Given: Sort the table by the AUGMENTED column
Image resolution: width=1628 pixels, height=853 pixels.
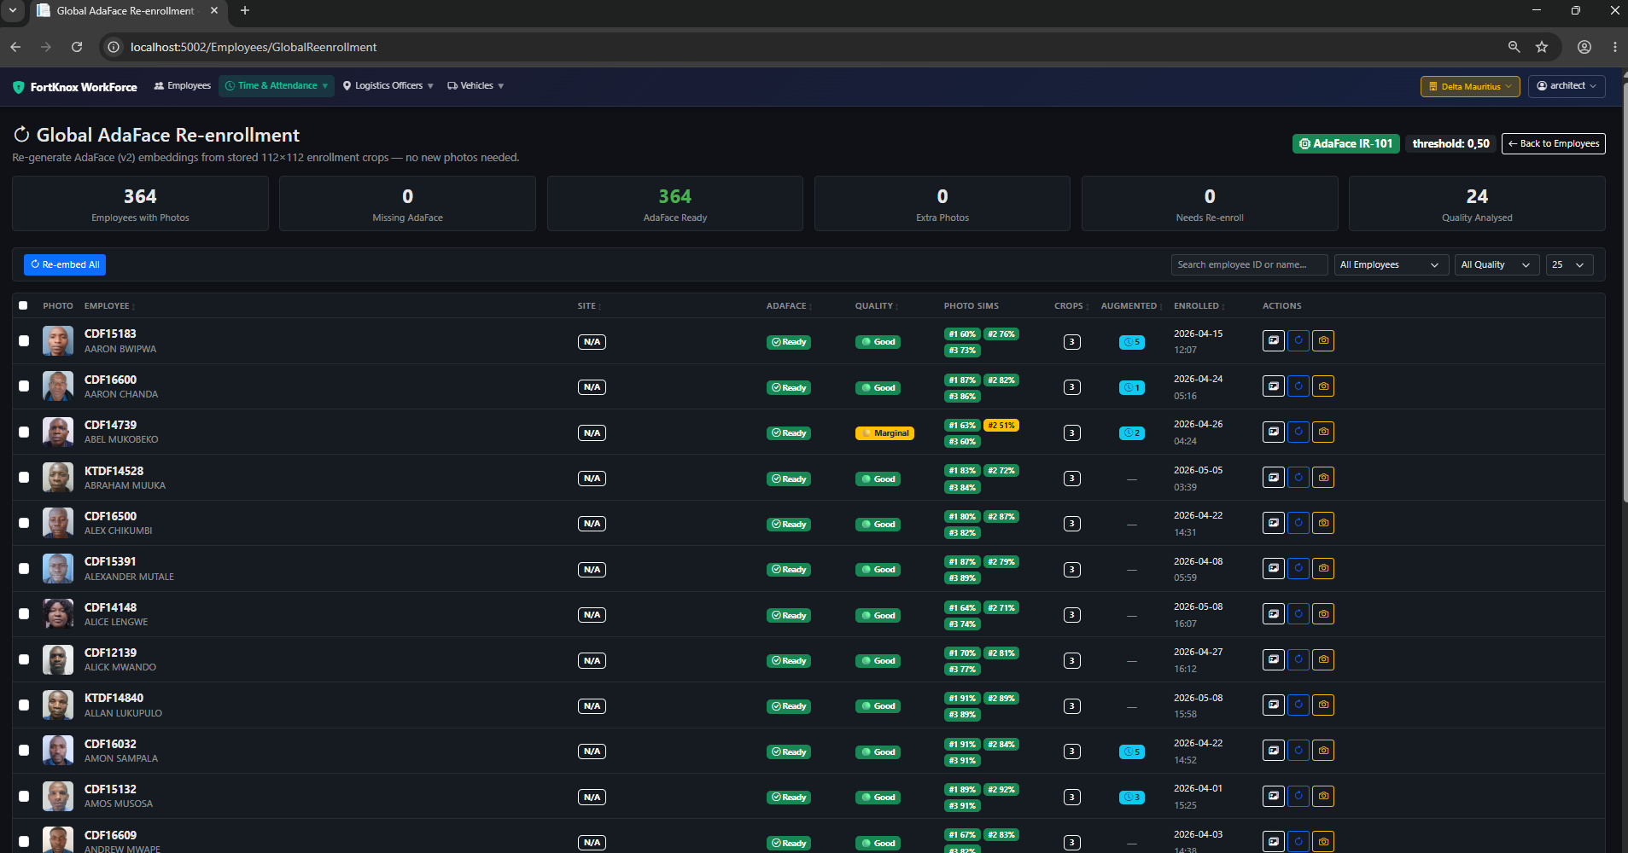Looking at the screenshot, I should click(x=1132, y=306).
